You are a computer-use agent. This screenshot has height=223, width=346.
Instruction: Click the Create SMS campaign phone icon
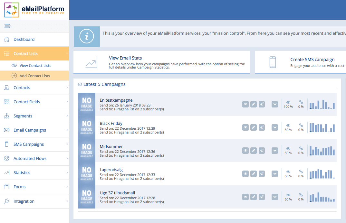click(273, 62)
